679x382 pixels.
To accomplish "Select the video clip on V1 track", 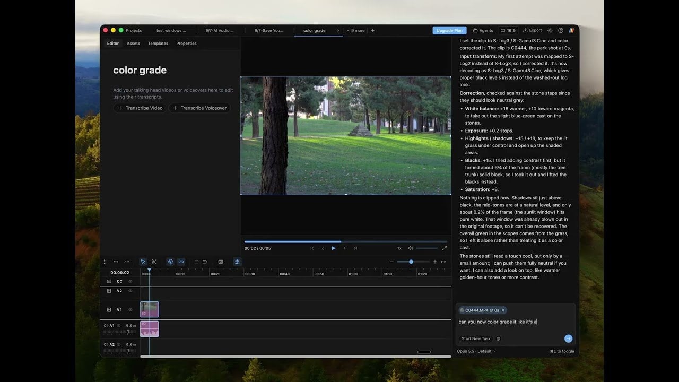I will coord(150,309).
